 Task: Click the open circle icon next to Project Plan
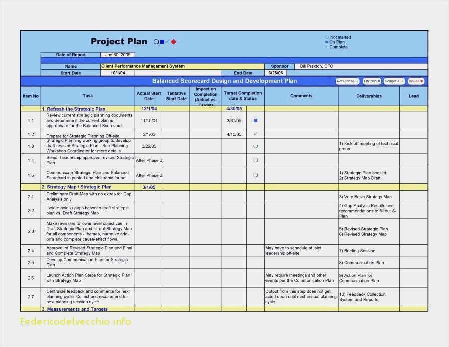pyautogui.click(x=156, y=42)
